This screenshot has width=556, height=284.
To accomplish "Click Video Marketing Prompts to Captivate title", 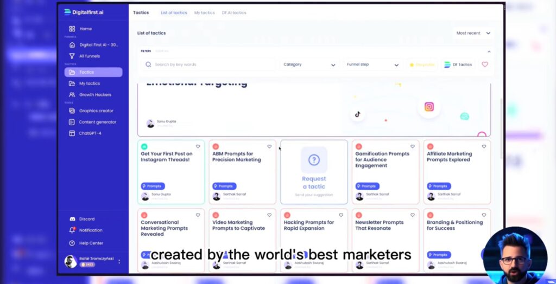I will coord(239,225).
